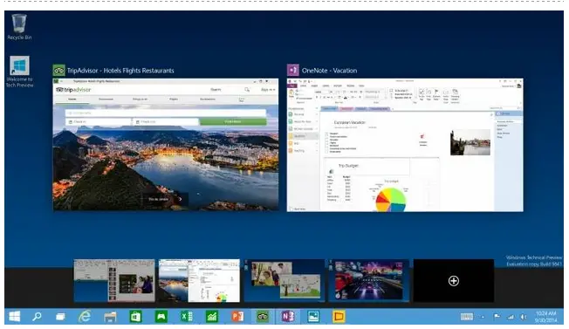Open the Photos app taskbar icon
The image size is (569, 329).
[313, 317]
